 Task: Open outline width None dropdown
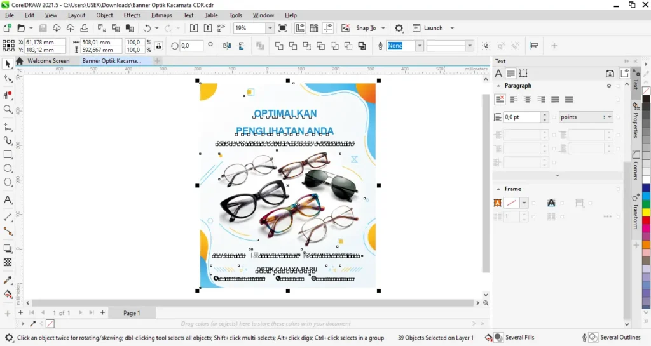(420, 46)
